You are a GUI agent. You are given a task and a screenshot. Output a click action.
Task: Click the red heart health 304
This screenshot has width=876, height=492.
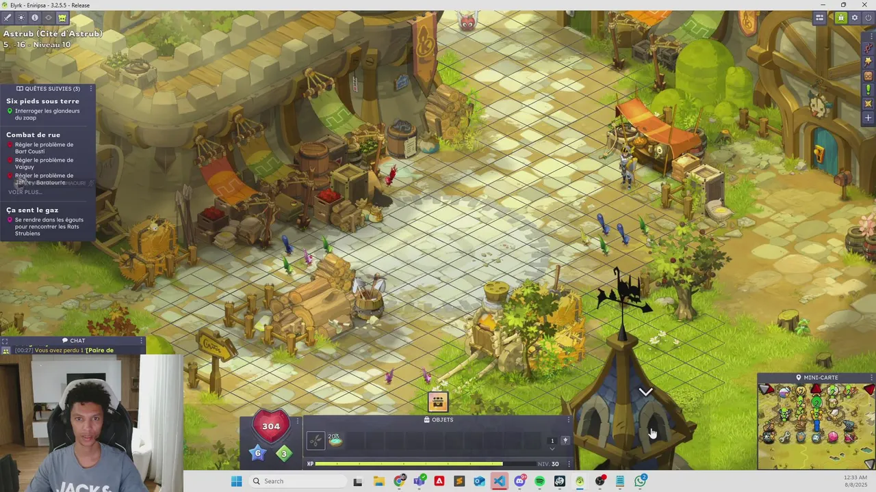pos(271,426)
